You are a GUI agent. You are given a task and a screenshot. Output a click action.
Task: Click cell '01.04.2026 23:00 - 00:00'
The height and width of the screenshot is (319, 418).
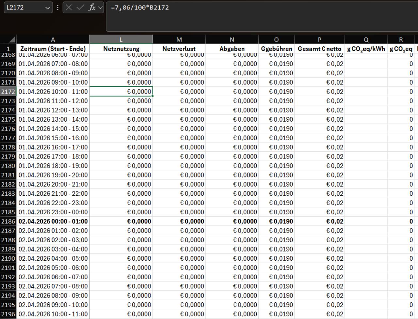(x=53, y=212)
